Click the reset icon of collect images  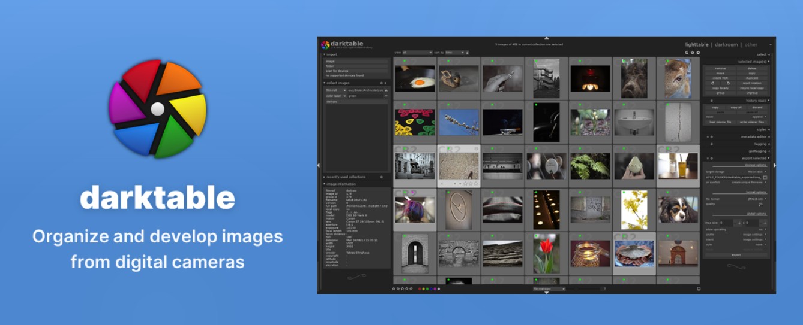pos(385,83)
